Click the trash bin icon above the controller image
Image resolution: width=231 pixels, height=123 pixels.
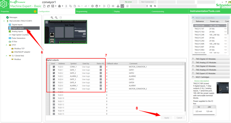(x=60, y=17)
